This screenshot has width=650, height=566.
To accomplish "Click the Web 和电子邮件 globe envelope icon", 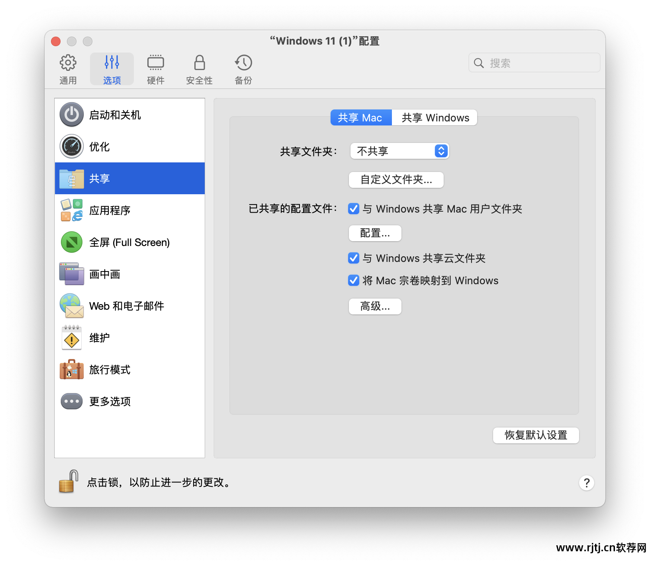I will pyautogui.click(x=72, y=306).
